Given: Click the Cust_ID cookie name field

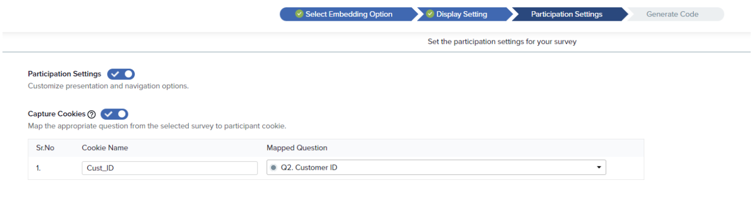Looking at the screenshot, I should (x=170, y=168).
